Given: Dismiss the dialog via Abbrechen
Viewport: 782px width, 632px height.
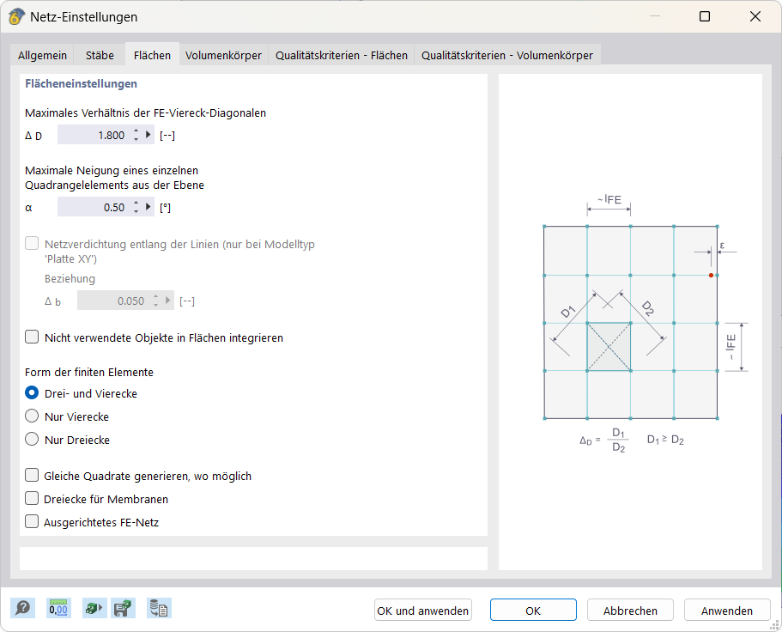Looking at the screenshot, I should pos(630,610).
